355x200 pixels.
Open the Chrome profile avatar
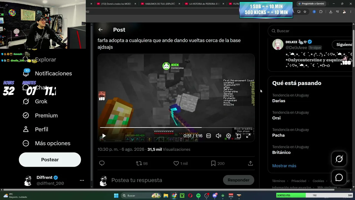point(344,12)
